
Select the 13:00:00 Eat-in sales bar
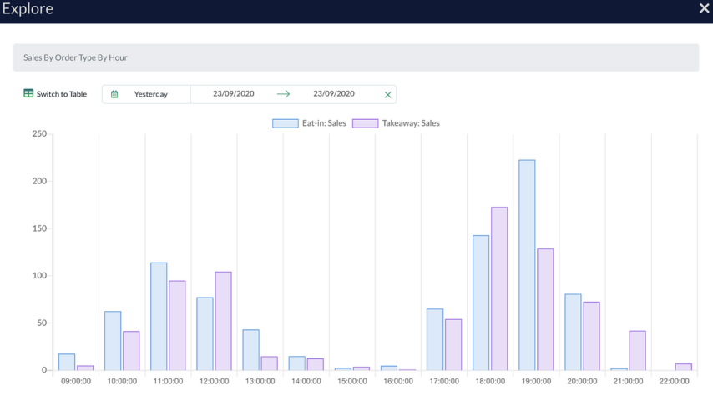(251, 350)
